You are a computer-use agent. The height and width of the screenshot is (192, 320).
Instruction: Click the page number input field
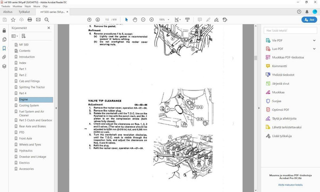click(107, 20)
